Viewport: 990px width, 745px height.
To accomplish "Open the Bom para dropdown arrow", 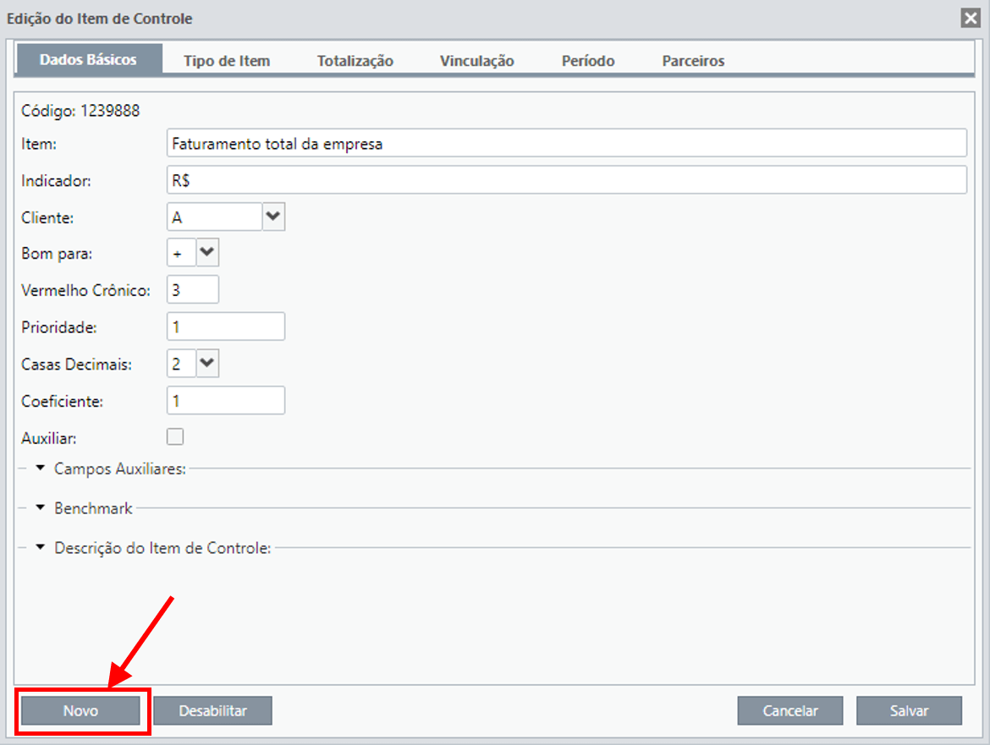I will (x=207, y=252).
